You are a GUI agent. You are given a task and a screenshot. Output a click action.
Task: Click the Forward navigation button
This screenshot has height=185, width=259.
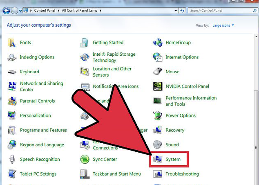(x=15, y=11)
